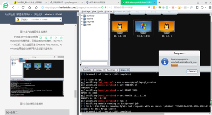Click the payload folder icon
The image size is (212, 115).
pyautogui.click(x=85, y=22)
